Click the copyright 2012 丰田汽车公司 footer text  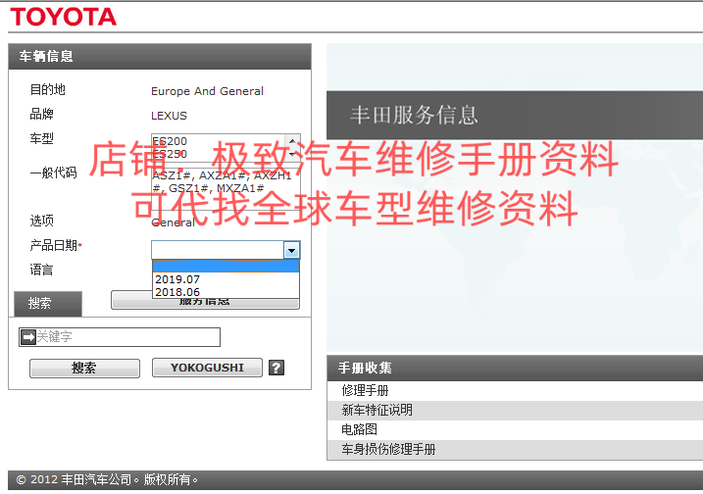pyautogui.click(x=107, y=479)
